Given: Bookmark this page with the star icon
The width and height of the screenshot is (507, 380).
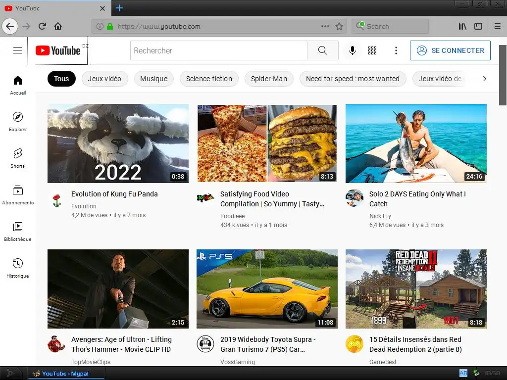Looking at the screenshot, I should [339, 26].
